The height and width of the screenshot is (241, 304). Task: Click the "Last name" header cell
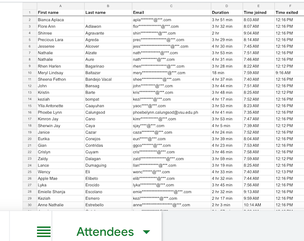point(108,12)
